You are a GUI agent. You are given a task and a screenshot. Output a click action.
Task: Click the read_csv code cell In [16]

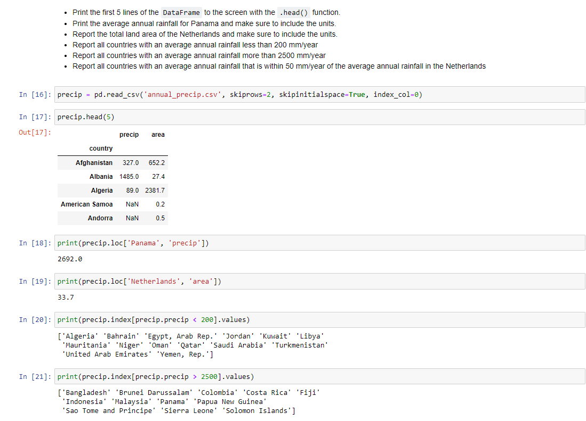319,94
